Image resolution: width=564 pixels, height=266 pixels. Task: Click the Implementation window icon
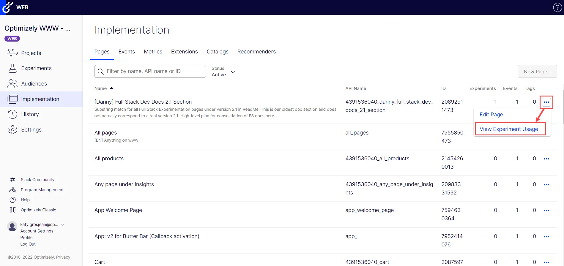coord(12,99)
